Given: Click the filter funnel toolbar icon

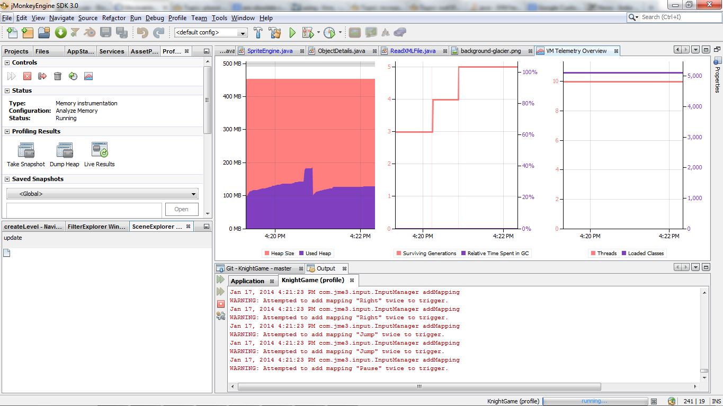Looking at the screenshot, I should coord(75,32).
